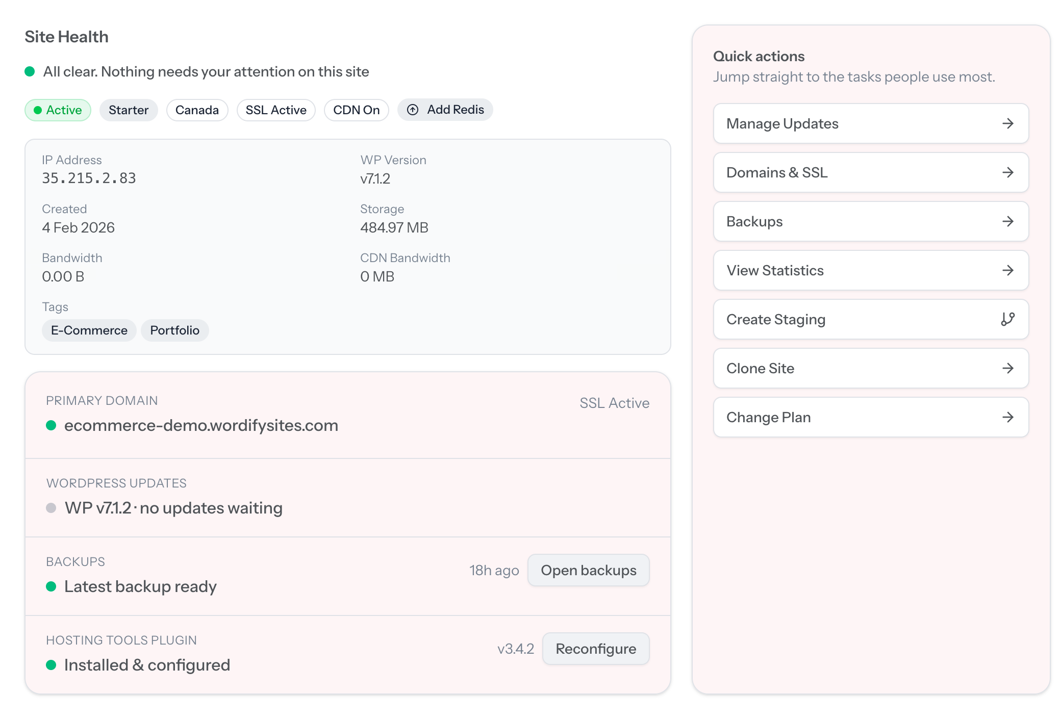Viewport: 1060px width, 719px height.
Task: Click the Site Health heading
Action: pyautogui.click(x=66, y=37)
